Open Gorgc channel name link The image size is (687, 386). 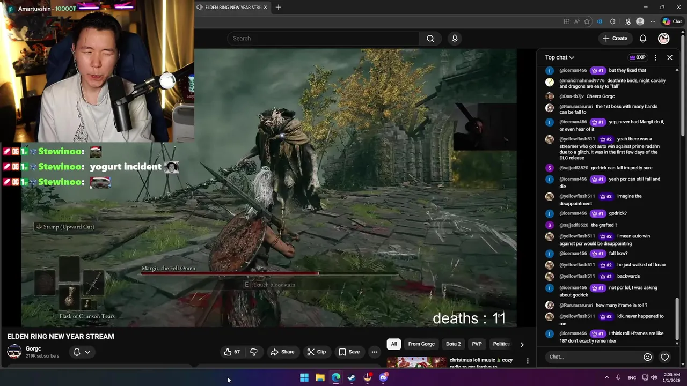click(x=33, y=348)
